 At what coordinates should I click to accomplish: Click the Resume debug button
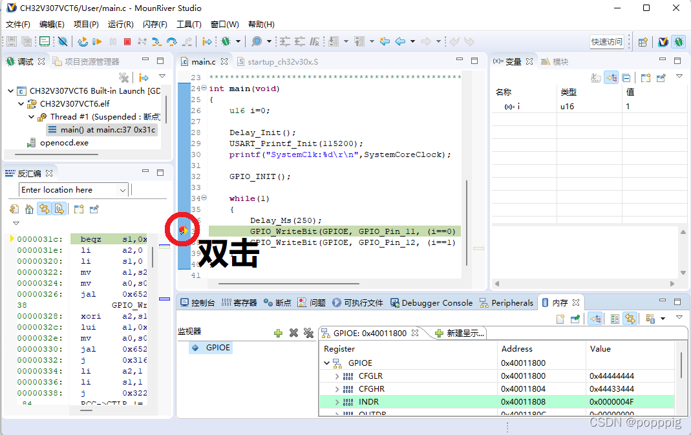tap(98, 41)
